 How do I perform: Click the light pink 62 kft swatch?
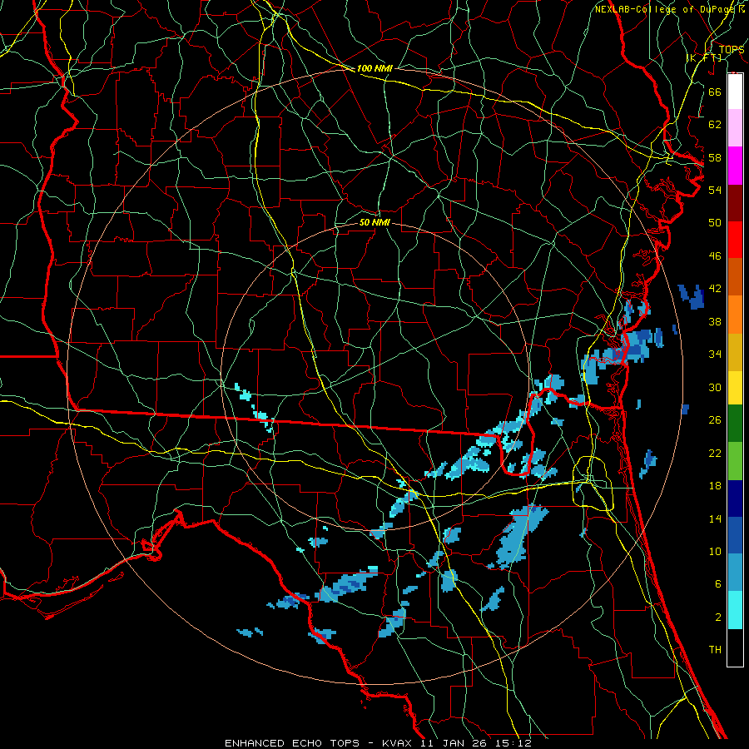[x=735, y=127]
